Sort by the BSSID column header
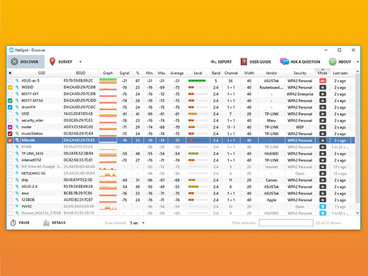 pos(81,73)
